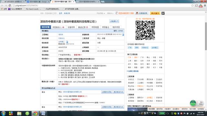Click the 登录 login link

click(60, 13)
